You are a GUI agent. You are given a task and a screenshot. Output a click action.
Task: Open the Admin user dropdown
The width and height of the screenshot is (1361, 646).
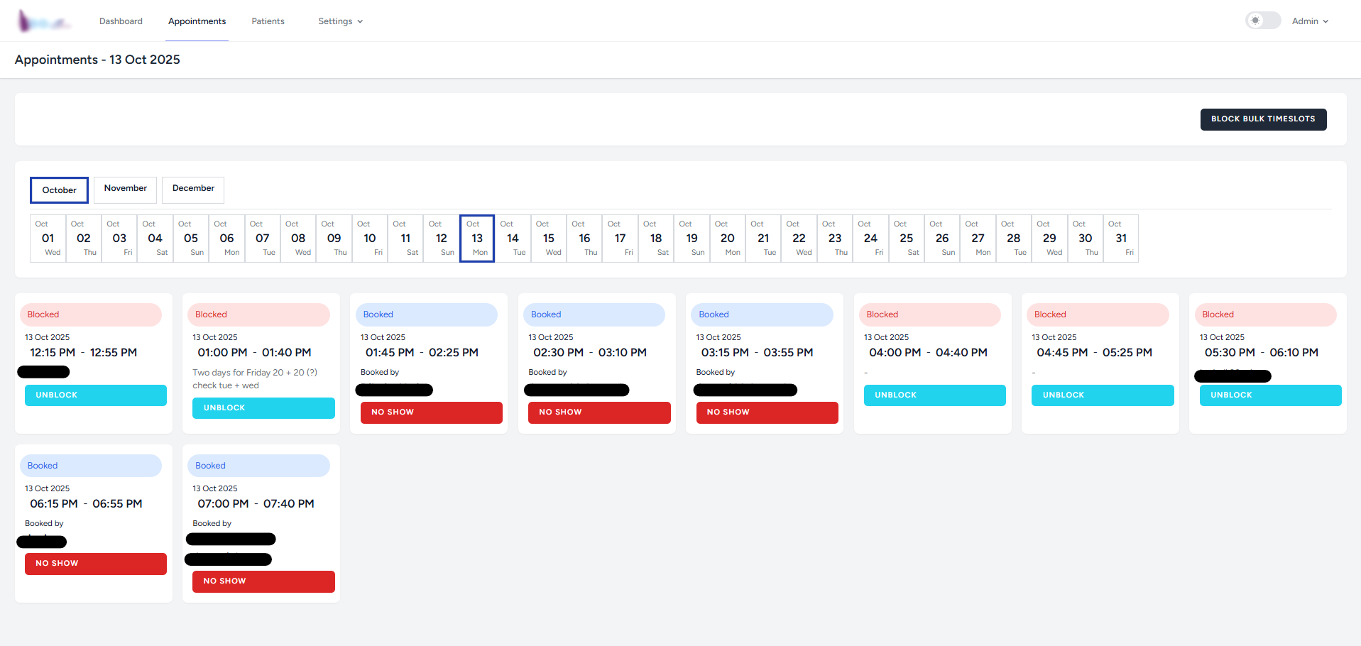(x=1310, y=21)
